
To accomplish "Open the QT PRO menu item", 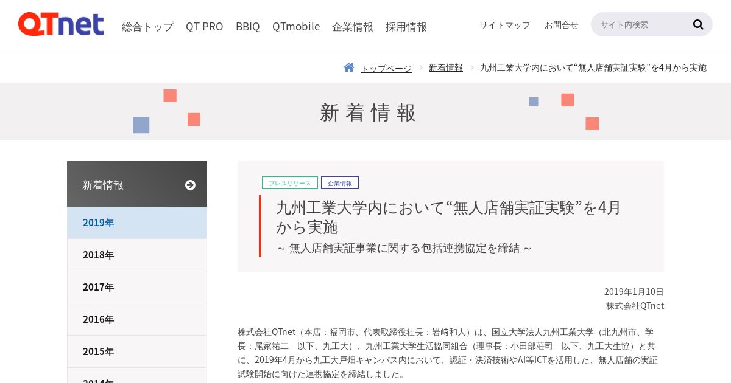I will 205,26.
